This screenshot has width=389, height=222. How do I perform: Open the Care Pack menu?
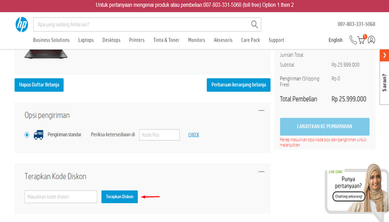tap(251, 40)
